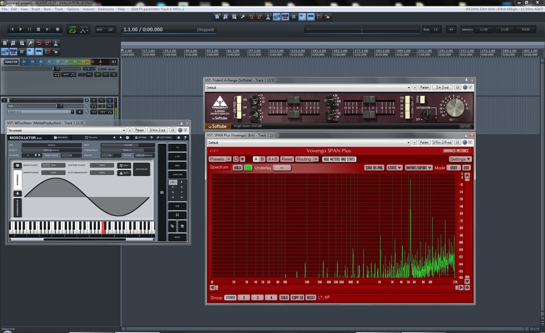Open the Options menu
The width and height of the screenshot is (545, 333).
click(73, 9)
